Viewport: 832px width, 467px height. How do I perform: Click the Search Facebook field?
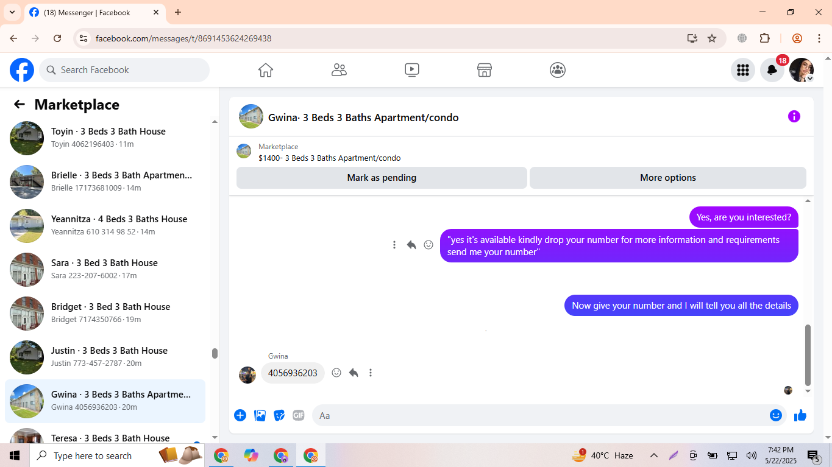124,70
